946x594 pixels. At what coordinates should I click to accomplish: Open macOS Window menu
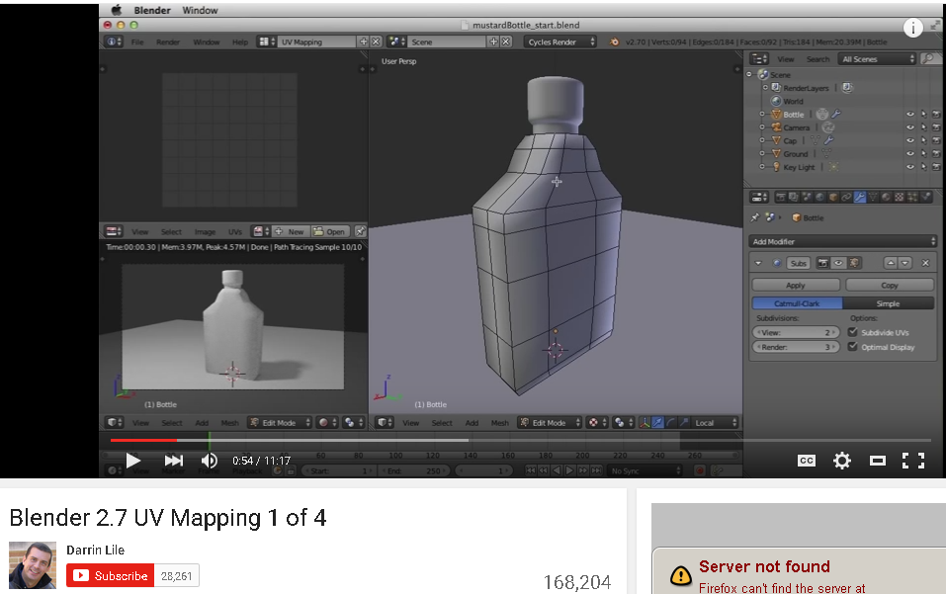pos(200,10)
